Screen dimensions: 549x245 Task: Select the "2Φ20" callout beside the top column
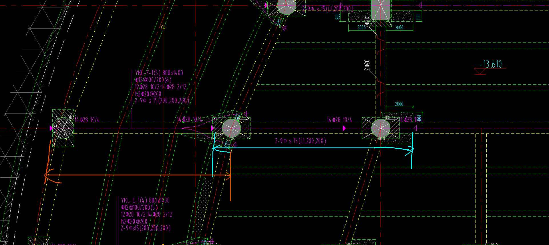coord(367,22)
